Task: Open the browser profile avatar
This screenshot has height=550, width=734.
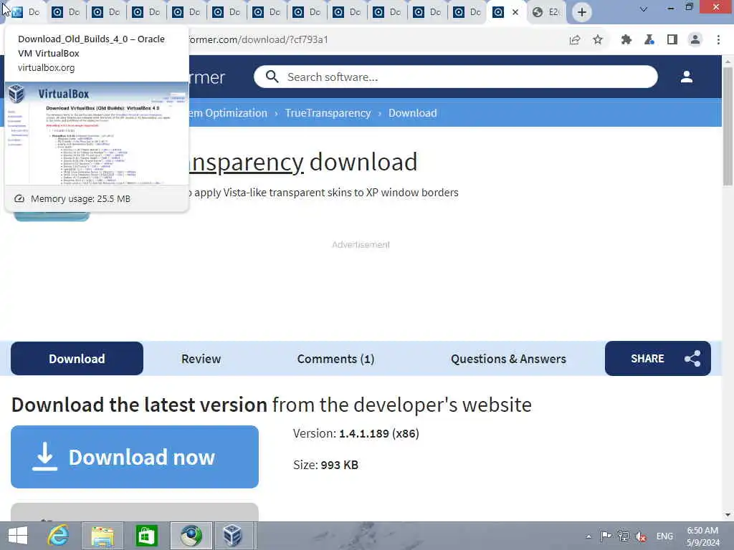Action: [x=695, y=40]
